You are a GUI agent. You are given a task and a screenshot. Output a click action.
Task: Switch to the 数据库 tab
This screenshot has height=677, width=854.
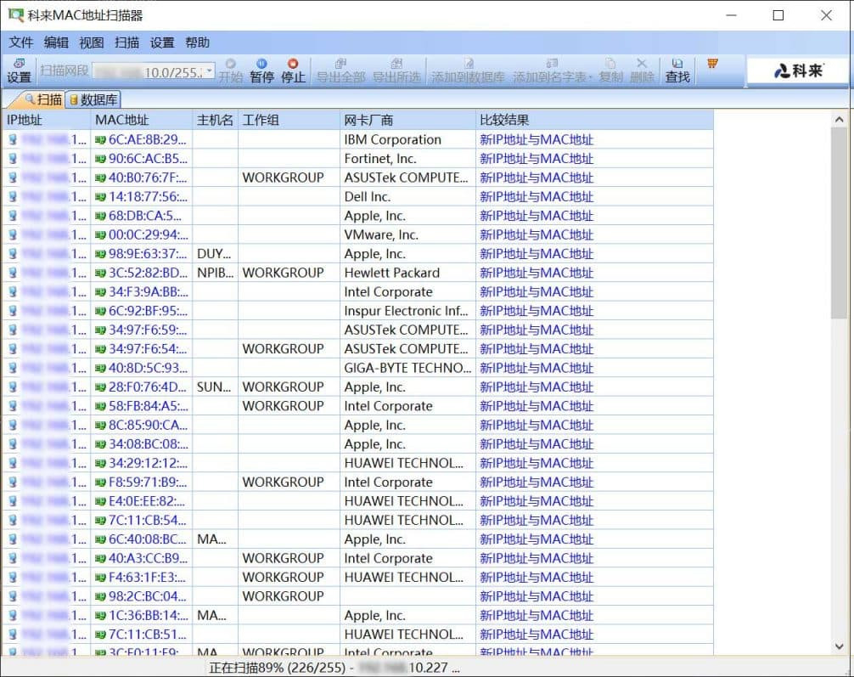click(93, 99)
